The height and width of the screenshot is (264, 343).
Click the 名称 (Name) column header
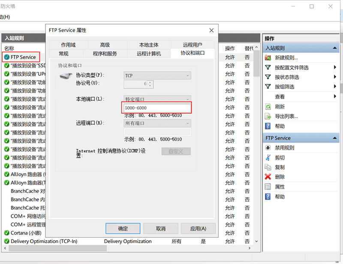(9, 48)
